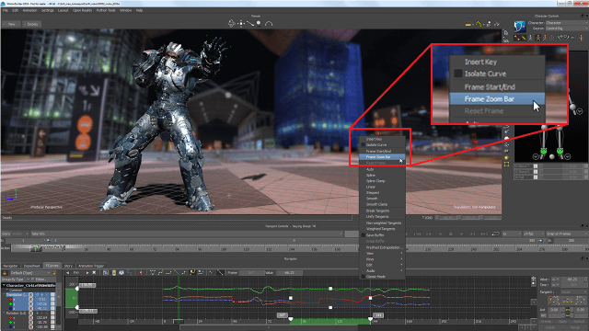The image size is (589, 331).
Task: Click the play button in Transport Controls
Action: point(462,234)
